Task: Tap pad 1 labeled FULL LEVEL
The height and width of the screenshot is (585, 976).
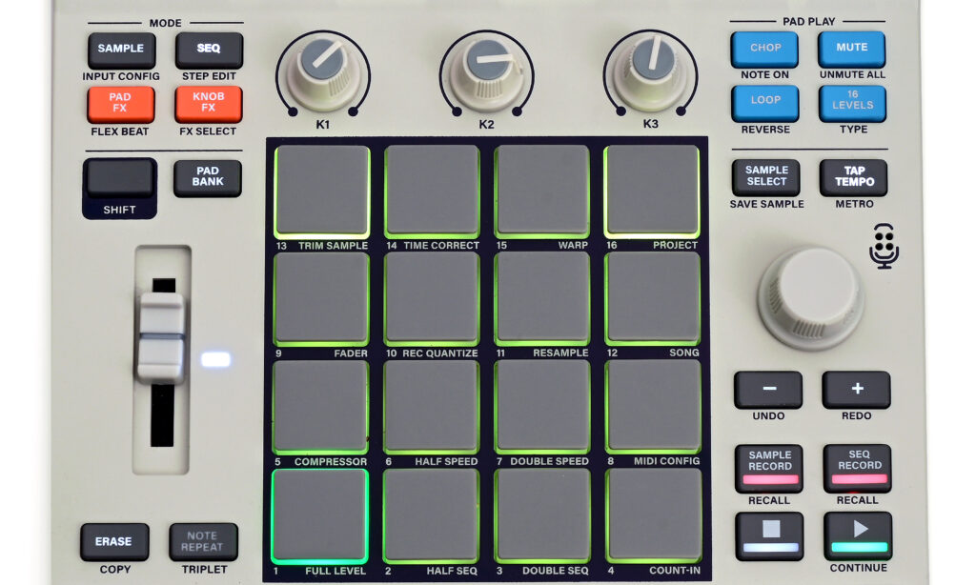Action: click(318, 515)
